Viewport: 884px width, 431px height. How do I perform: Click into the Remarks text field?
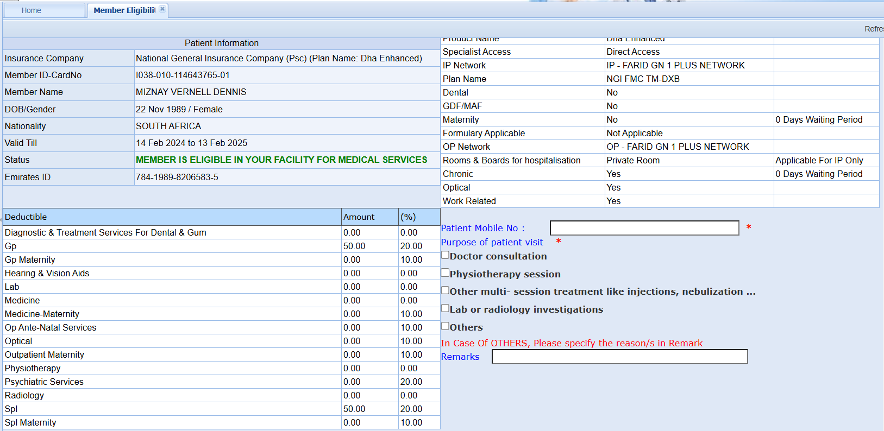619,357
